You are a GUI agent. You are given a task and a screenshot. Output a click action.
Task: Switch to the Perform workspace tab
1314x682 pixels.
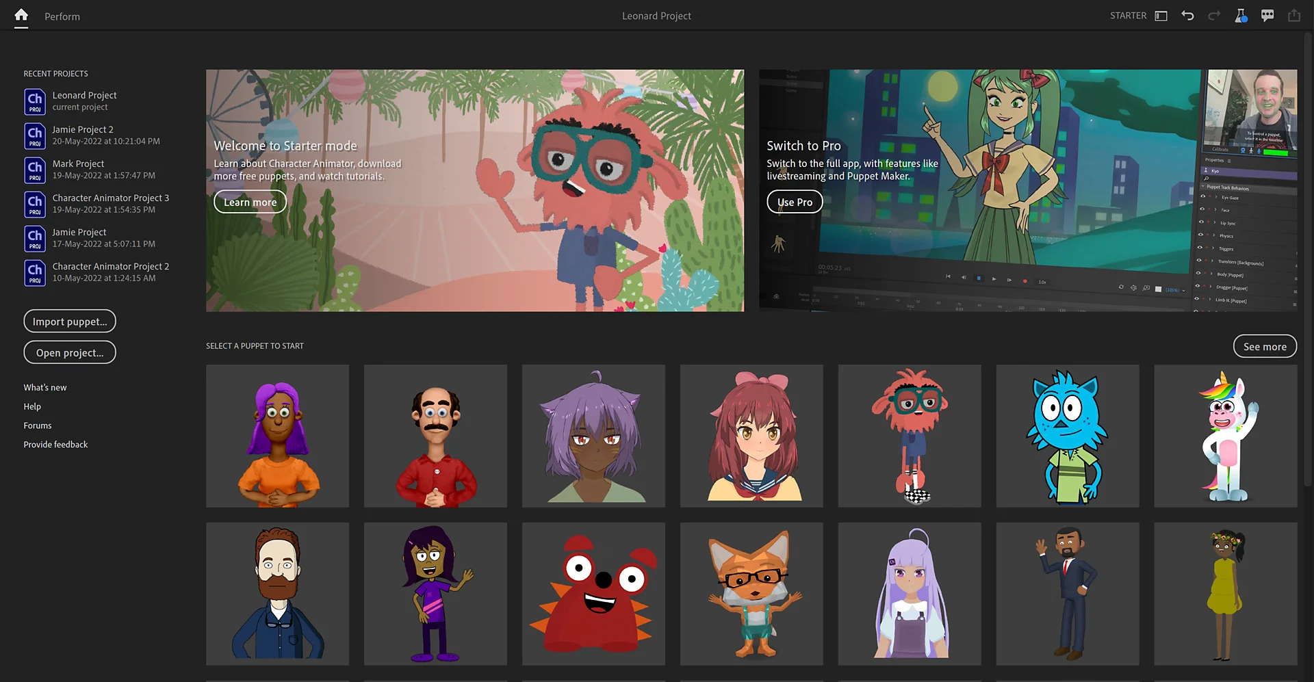coord(62,16)
